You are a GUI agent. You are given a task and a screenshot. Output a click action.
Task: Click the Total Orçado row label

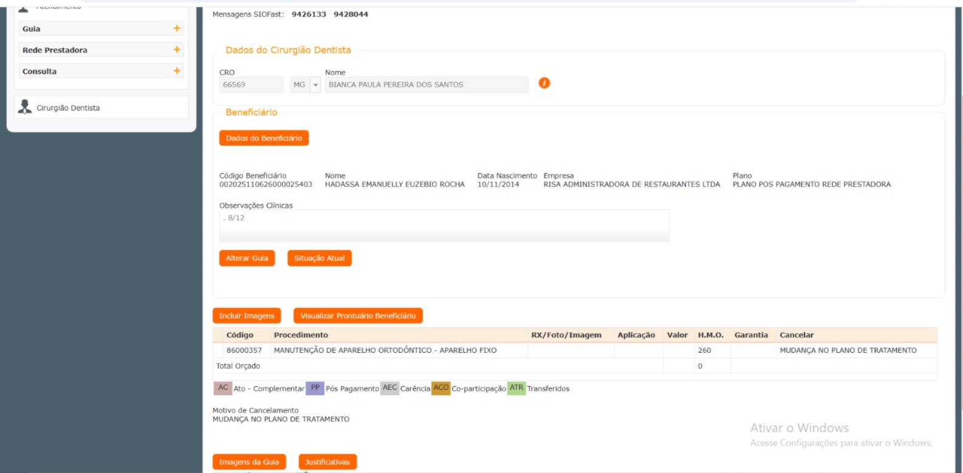[x=238, y=366]
